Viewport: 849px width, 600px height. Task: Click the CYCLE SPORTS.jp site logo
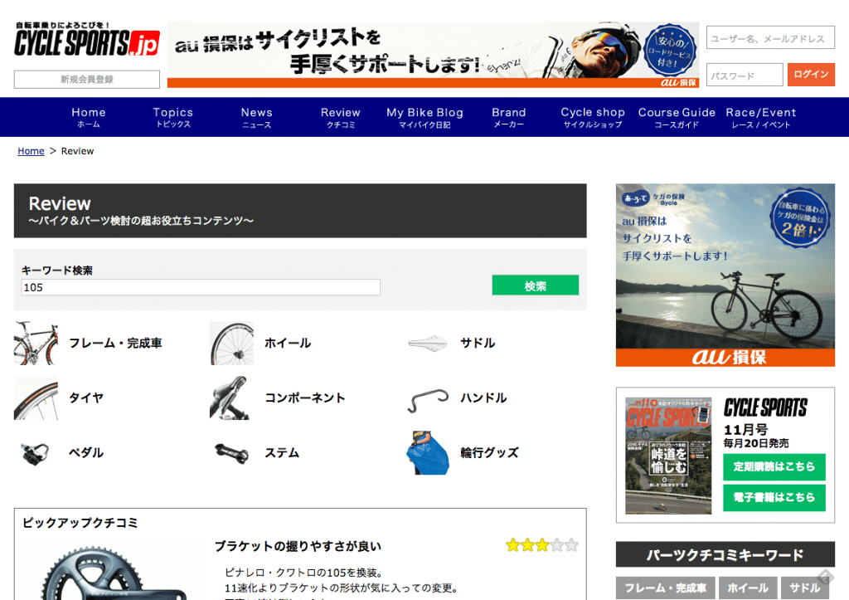coord(86,41)
